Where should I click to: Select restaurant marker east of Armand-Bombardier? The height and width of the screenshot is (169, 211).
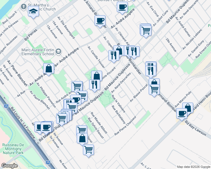click(x=151, y=72)
